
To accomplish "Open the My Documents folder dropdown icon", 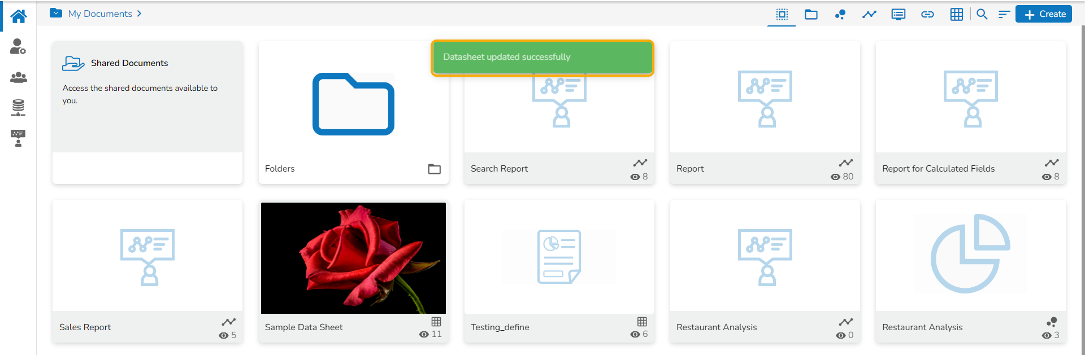I will coord(56,13).
